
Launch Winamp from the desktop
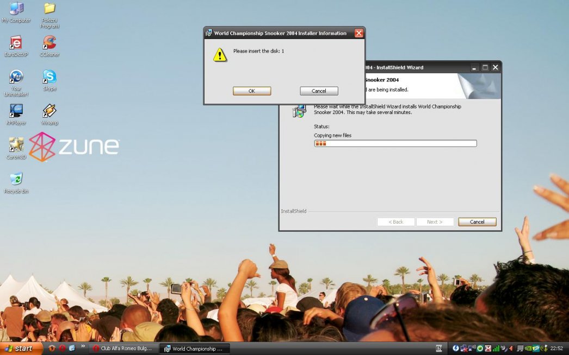(50, 112)
